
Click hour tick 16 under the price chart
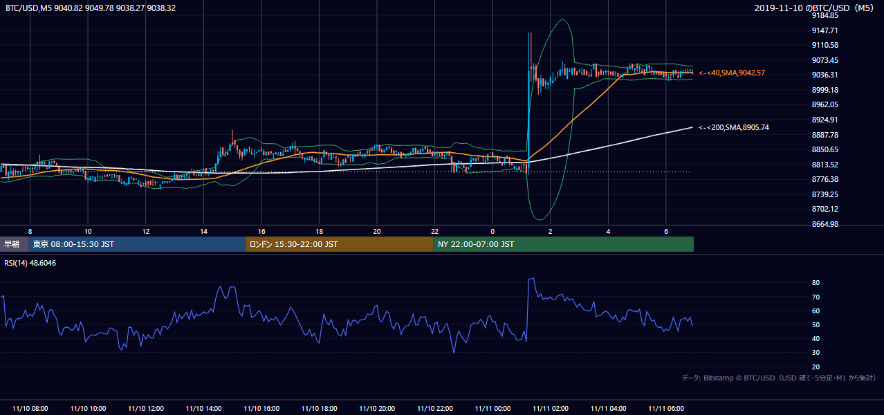click(261, 231)
